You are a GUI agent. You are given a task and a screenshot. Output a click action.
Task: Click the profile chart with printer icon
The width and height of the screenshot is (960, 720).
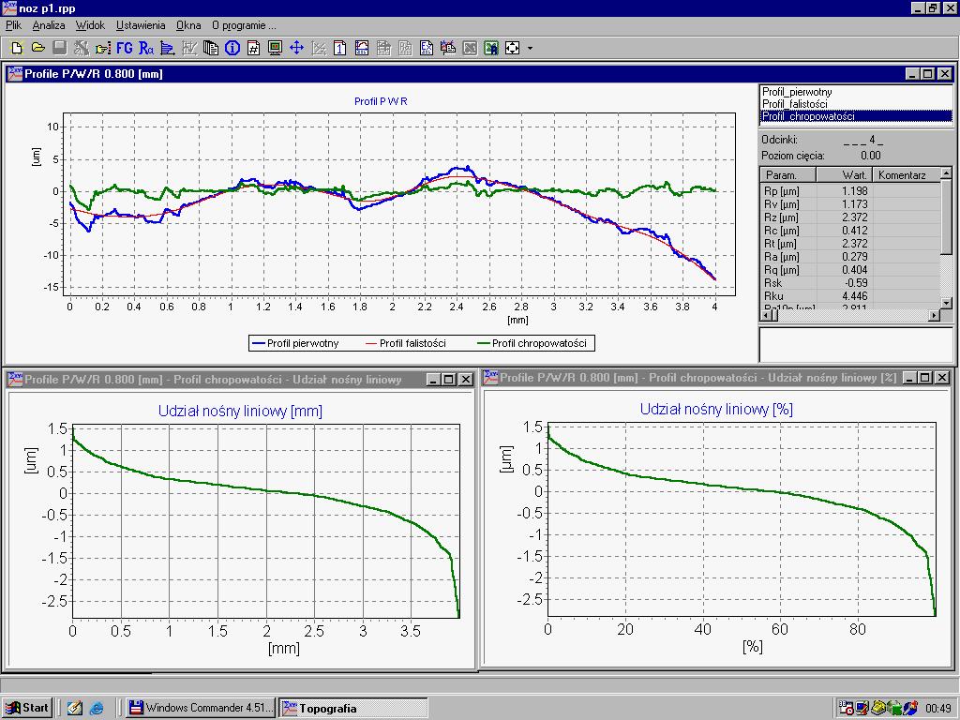click(x=448, y=48)
